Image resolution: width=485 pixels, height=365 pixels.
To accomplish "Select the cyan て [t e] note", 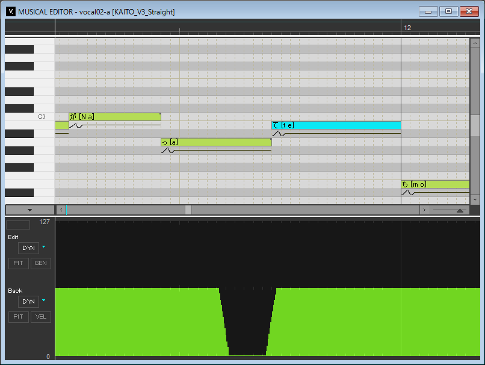I will click(336, 125).
